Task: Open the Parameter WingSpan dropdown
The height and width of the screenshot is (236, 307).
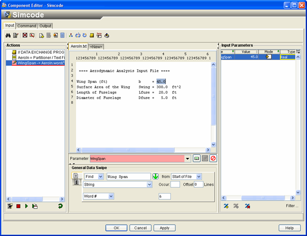Action: 188,158
